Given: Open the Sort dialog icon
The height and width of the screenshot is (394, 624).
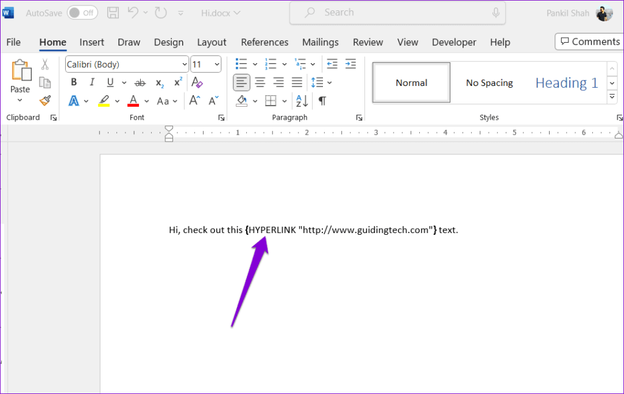Looking at the screenshot, I should [301, 101].
